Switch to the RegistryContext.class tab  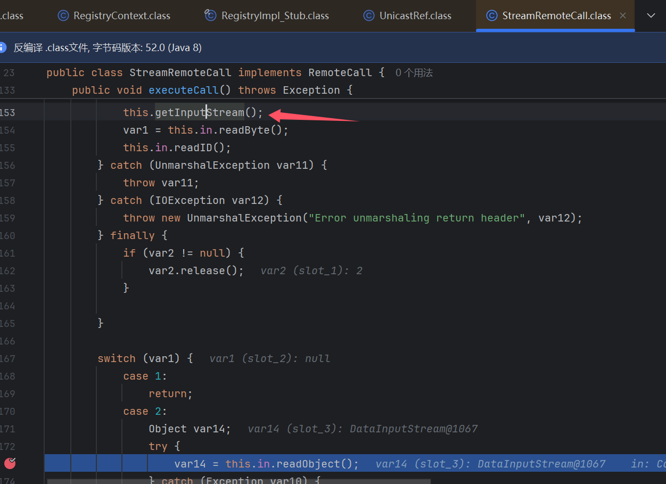tap(114, 15)
